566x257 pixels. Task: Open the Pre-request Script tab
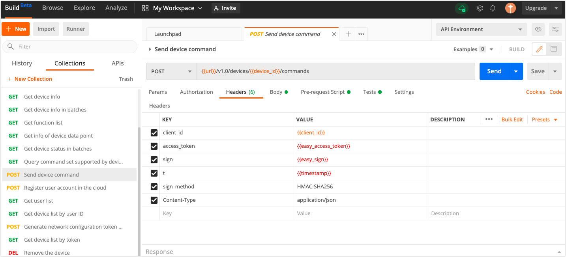[x=326, y=92]
